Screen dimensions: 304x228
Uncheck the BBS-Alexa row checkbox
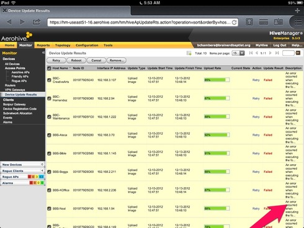tap(49, 135)
